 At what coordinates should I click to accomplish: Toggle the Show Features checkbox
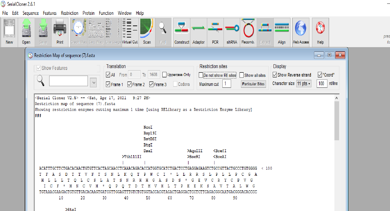39,68
